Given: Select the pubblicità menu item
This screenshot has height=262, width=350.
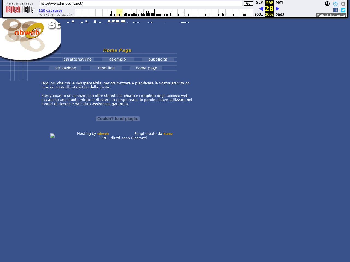Looking at the screenshot, I should point(158,59).
